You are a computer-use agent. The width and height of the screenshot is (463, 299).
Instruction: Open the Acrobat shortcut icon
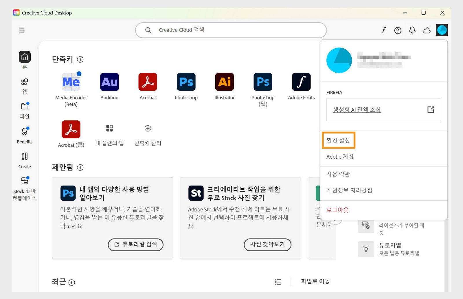(x=148, y=82)
